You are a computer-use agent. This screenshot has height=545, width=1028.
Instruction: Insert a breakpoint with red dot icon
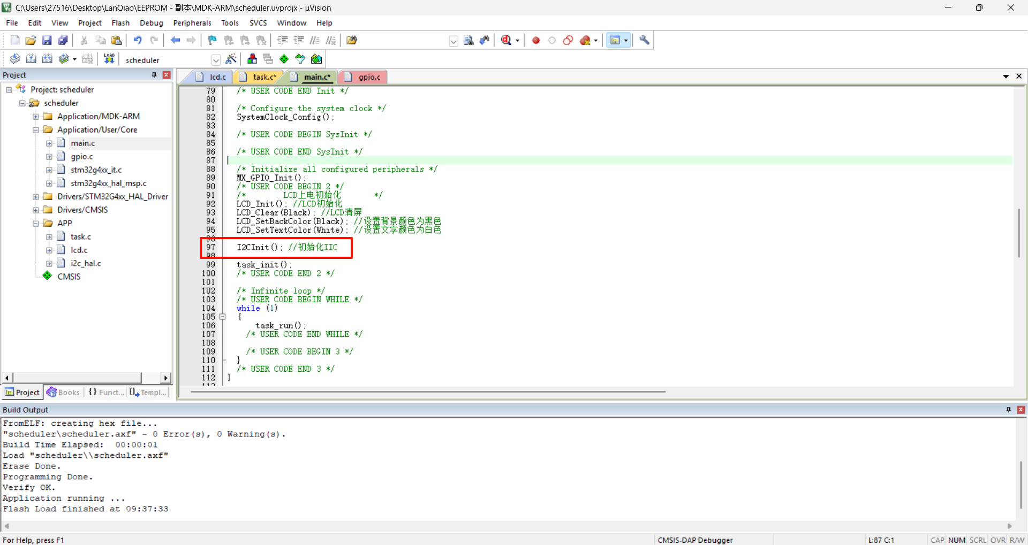(x=535, y=40)
